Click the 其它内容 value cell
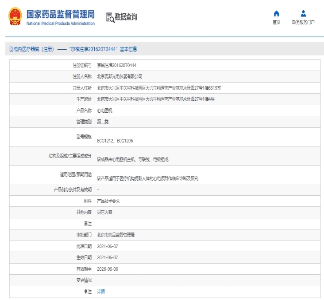This screenshot has height=300, width=324. pos(104,212)
